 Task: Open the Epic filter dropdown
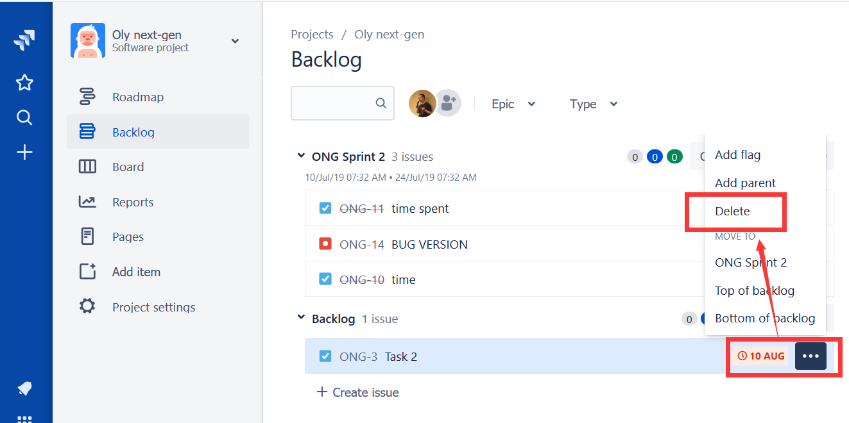513,104
